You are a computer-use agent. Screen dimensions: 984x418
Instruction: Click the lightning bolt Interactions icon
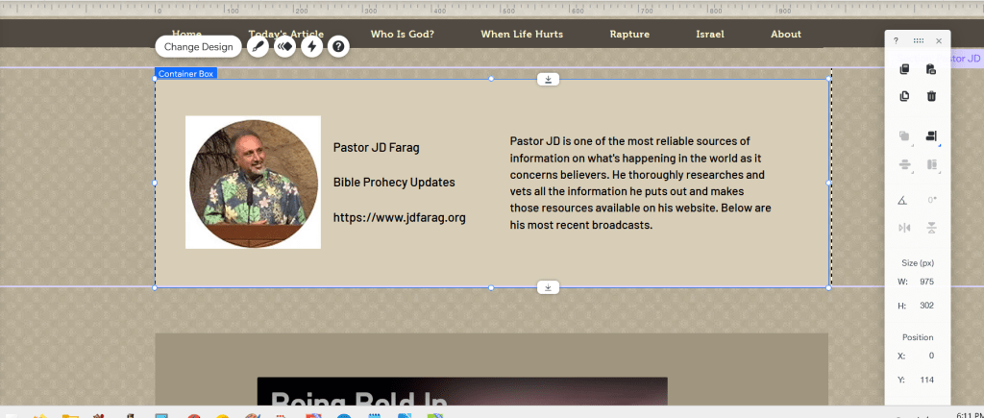(311, 46)
